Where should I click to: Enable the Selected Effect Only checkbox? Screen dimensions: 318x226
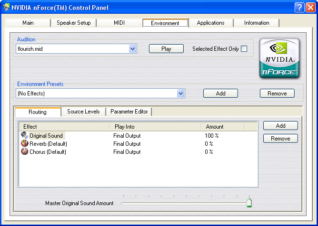click(x=244, y=49)
